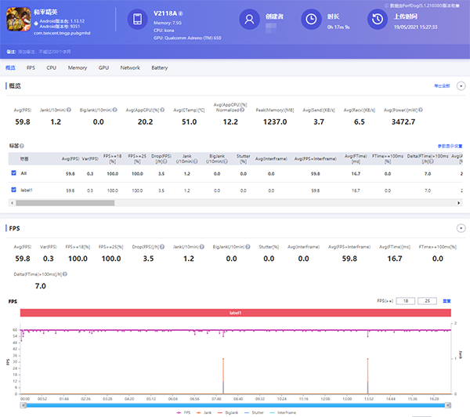
Task: Click the 导出全部 export link
Action: (442, 85)
